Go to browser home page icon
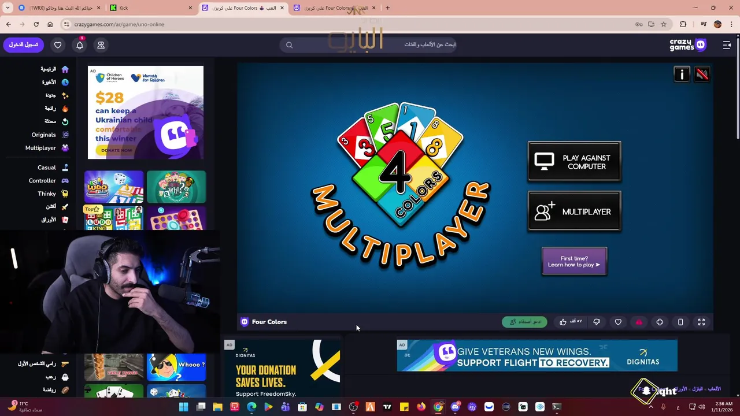Viewport: 740px width, 416px height. pyautogui.click(x=50, y=24)
